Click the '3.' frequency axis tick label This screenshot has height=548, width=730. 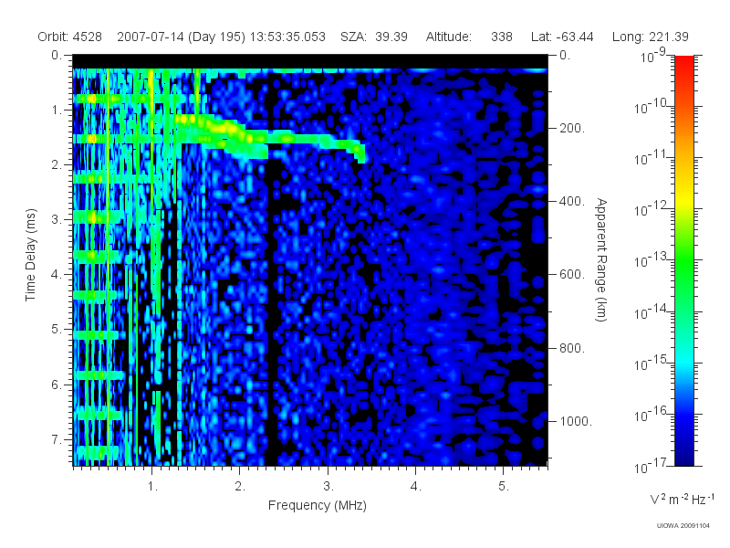click(328, 487)
